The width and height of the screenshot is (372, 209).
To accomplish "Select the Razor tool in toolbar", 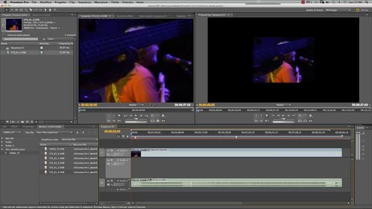I will point(31,10).
